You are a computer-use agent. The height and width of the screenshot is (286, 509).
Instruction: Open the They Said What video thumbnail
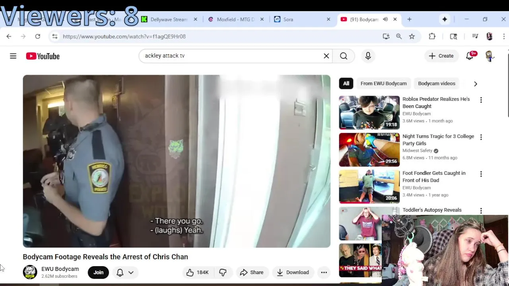click(x=360, y=261)
